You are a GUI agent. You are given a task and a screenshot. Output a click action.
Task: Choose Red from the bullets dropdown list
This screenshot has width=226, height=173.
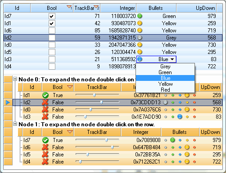point(165,89)
